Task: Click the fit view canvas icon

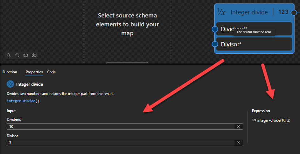Action: click(x=26, y=55)
